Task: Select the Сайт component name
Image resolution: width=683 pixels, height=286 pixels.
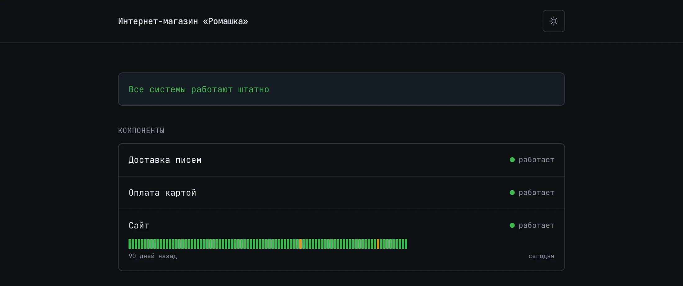Action: [139, 225]
